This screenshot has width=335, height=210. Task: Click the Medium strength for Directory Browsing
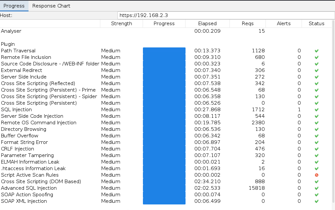(111, 129)
